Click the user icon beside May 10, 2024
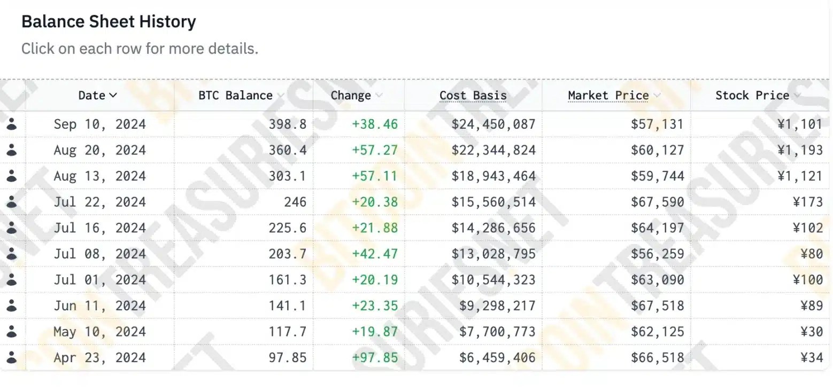The width and height of the screenshot is (833, 391). 12,331
